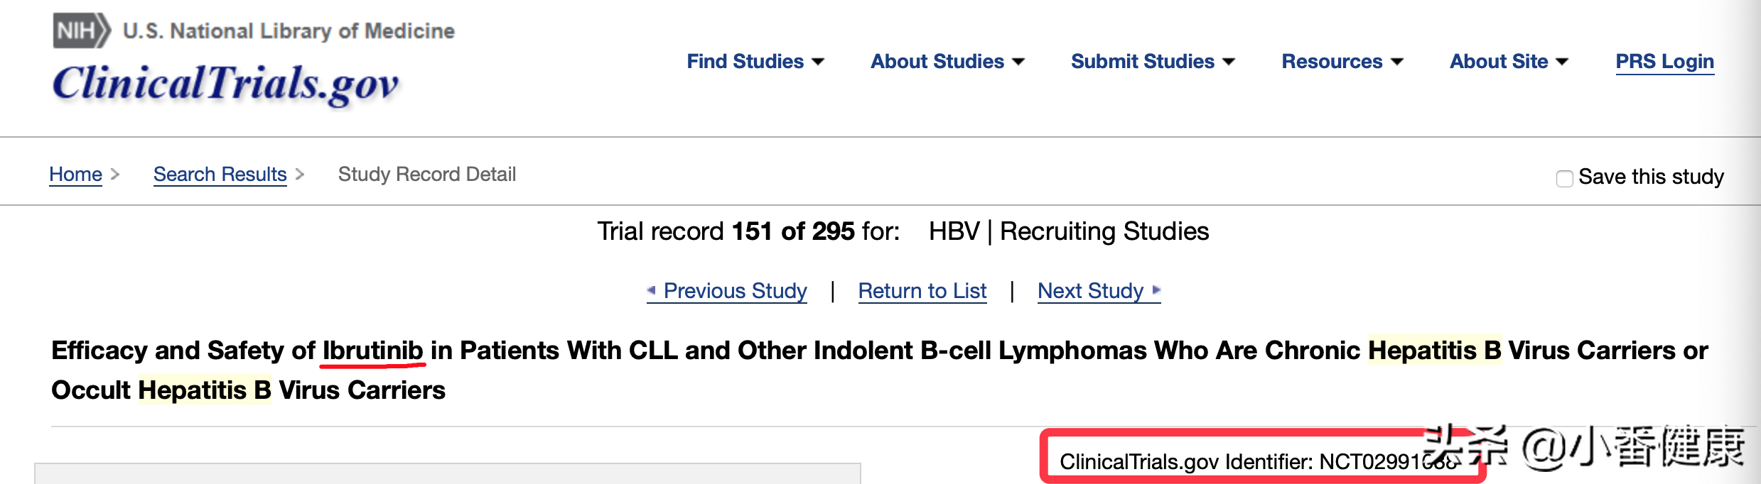Click the Previous Study left arrow
Viewport: 1761px width, 484px height.
click(651, 290)
